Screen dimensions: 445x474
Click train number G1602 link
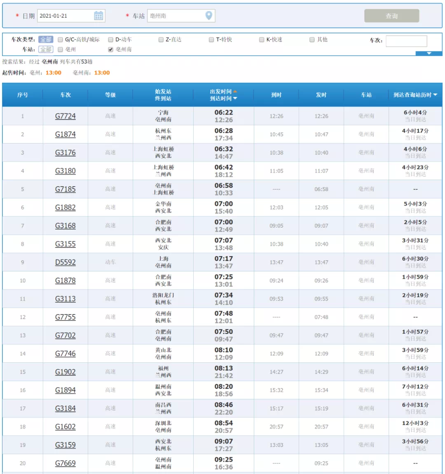66,427
